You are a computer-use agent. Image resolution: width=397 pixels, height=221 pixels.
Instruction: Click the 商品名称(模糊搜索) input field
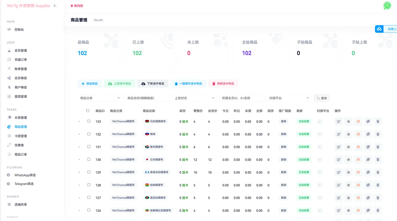pos(147,98)
